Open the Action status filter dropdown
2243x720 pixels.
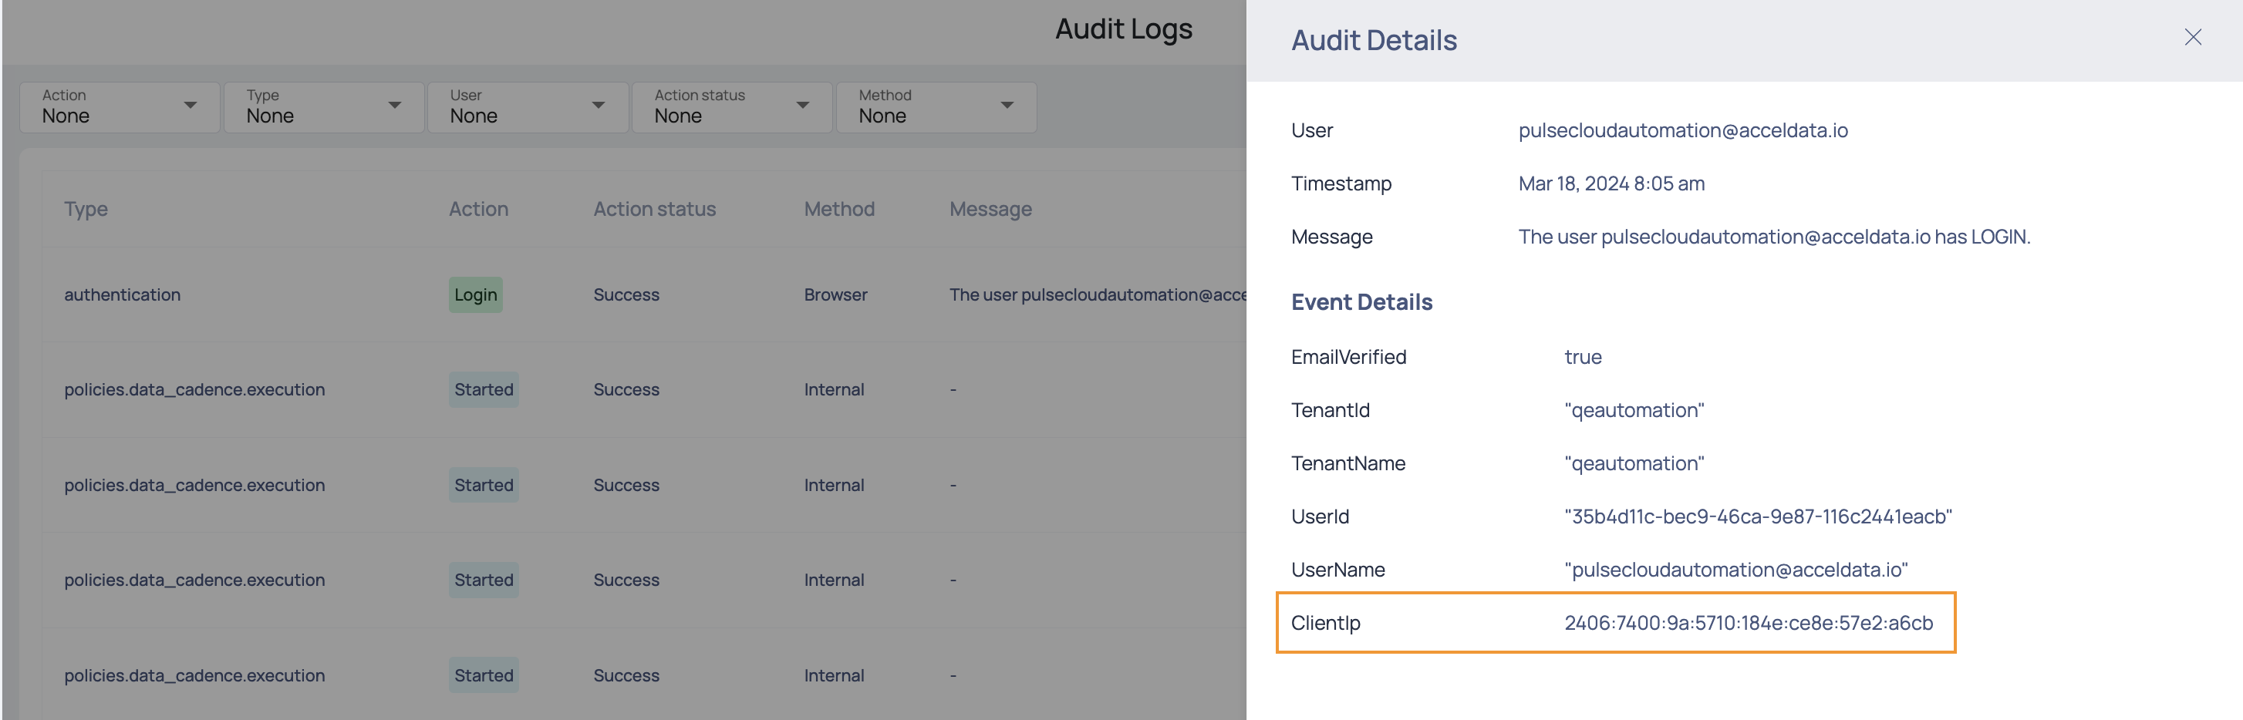point(732,107)
